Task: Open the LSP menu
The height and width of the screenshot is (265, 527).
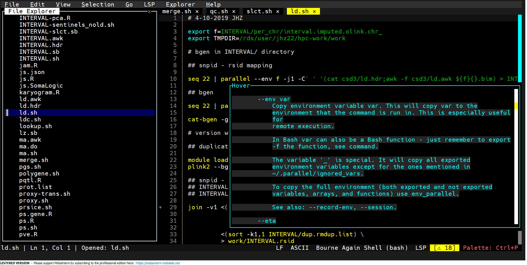Action: [x=149, y=5]
